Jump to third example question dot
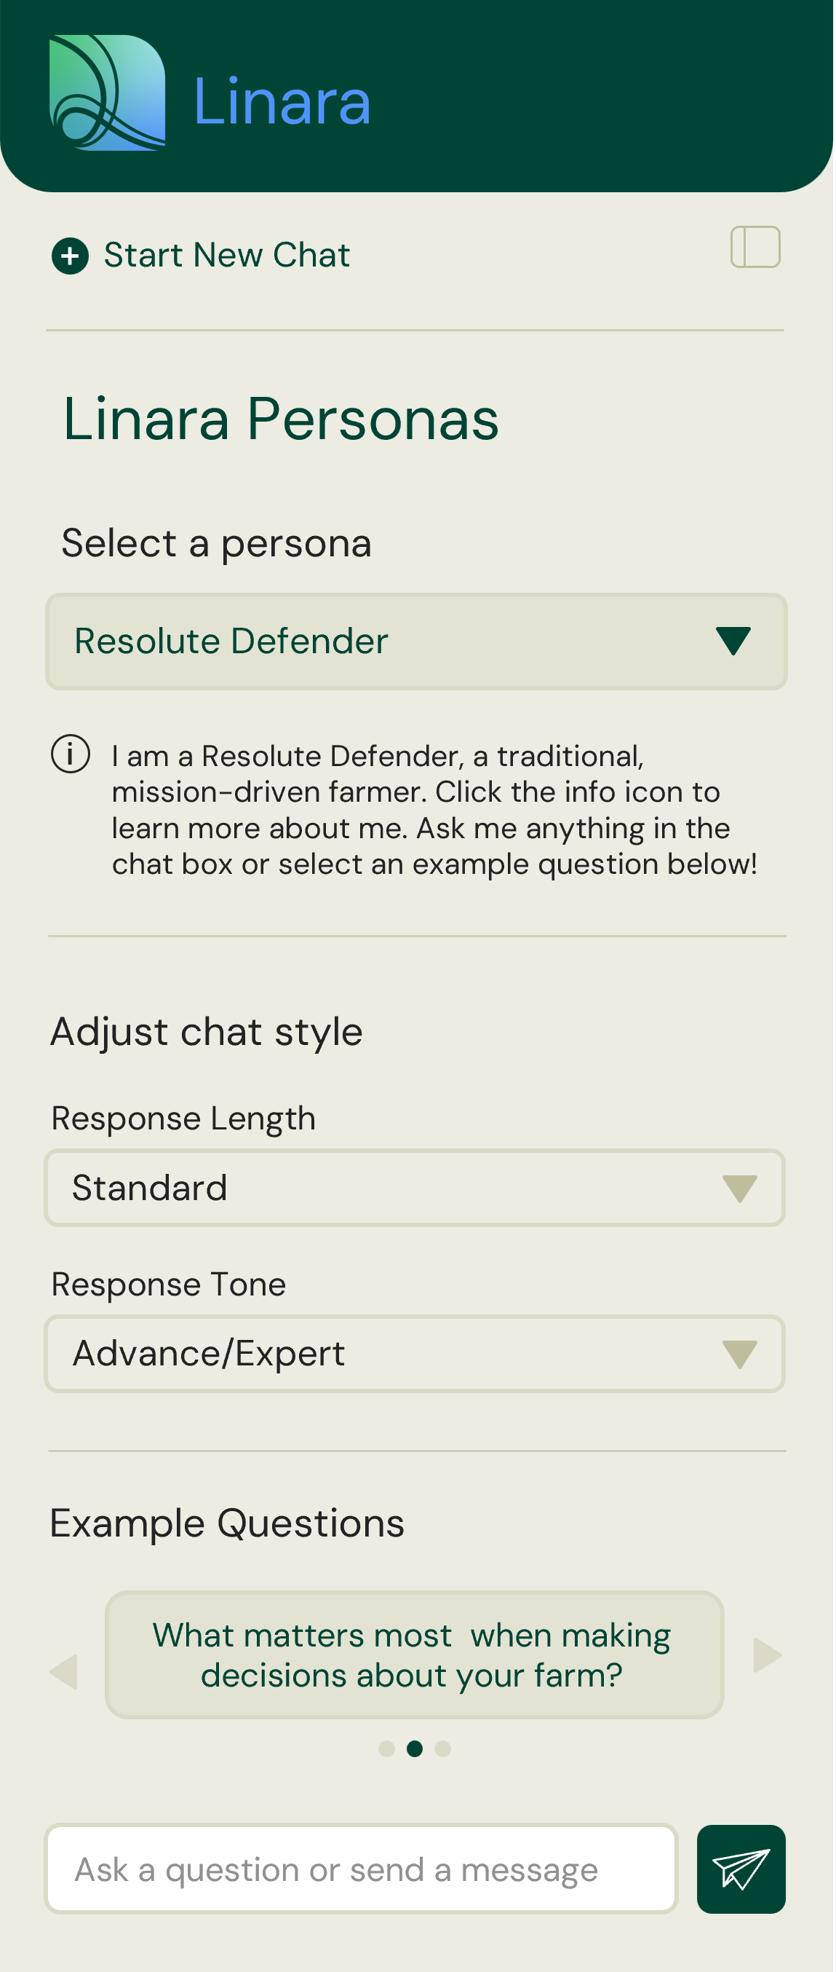836x1972 pixels. coord(442,1748)
